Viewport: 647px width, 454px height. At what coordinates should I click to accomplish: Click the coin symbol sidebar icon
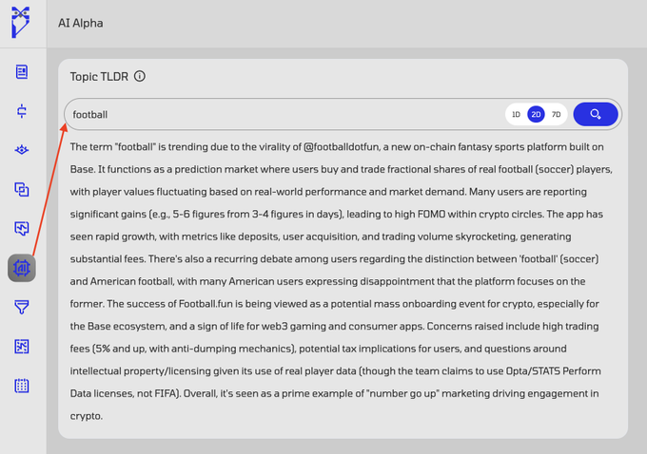(x=22, y=111)
